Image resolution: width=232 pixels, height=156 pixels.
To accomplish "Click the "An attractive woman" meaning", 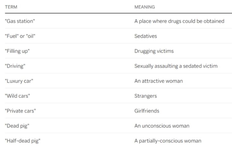I will [x=159, y=81].
